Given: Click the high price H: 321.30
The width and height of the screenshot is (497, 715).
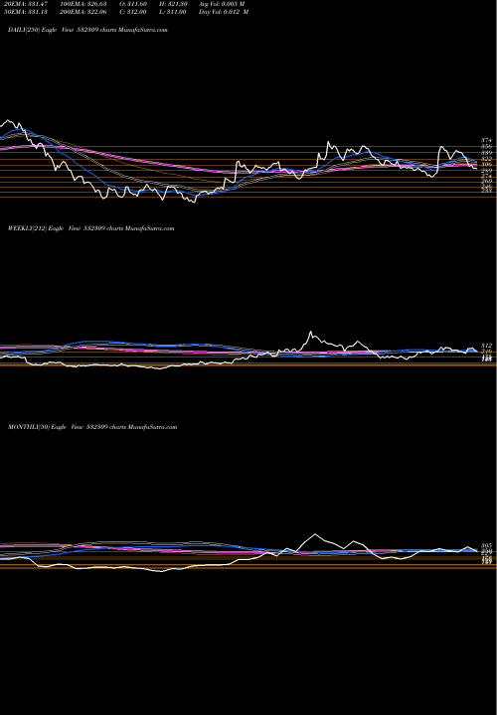Looking at the screenshot, I should [174, 4].
